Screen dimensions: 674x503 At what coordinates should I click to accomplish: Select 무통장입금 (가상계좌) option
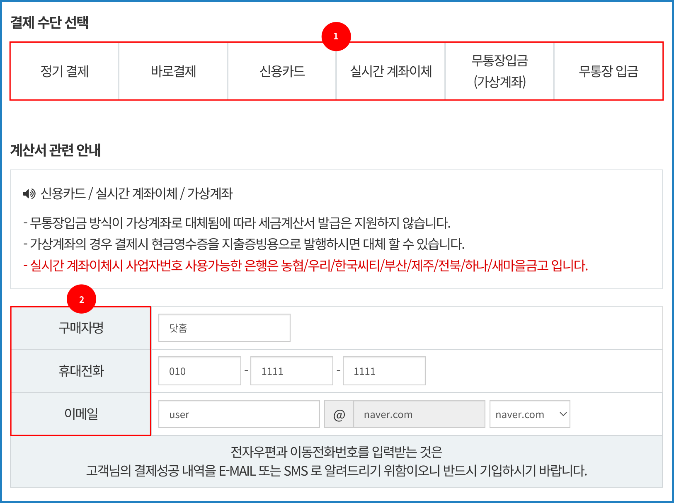click(x=499, y=71)
